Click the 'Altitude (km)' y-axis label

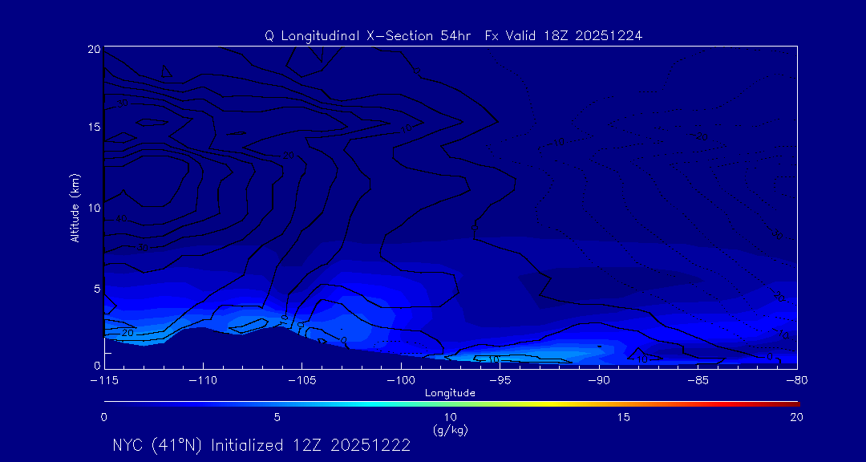point(75,207)
